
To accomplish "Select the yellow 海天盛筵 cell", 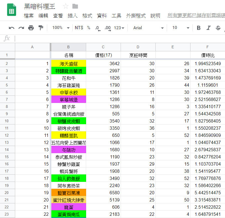I will (x=68, y=63).
